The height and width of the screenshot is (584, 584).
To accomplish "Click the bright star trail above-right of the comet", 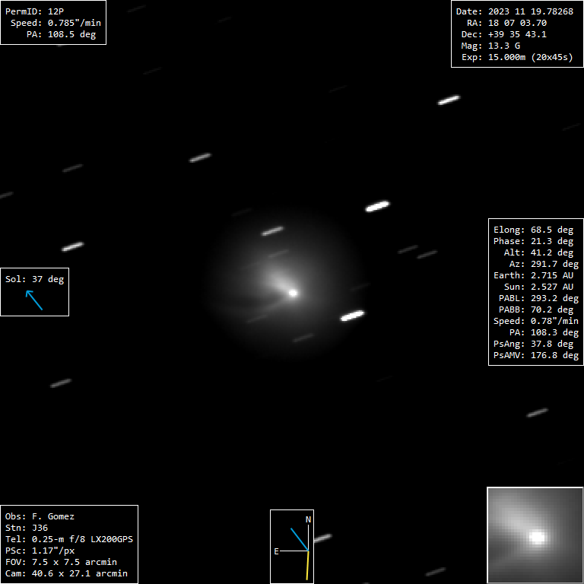I will click(377, 206).
